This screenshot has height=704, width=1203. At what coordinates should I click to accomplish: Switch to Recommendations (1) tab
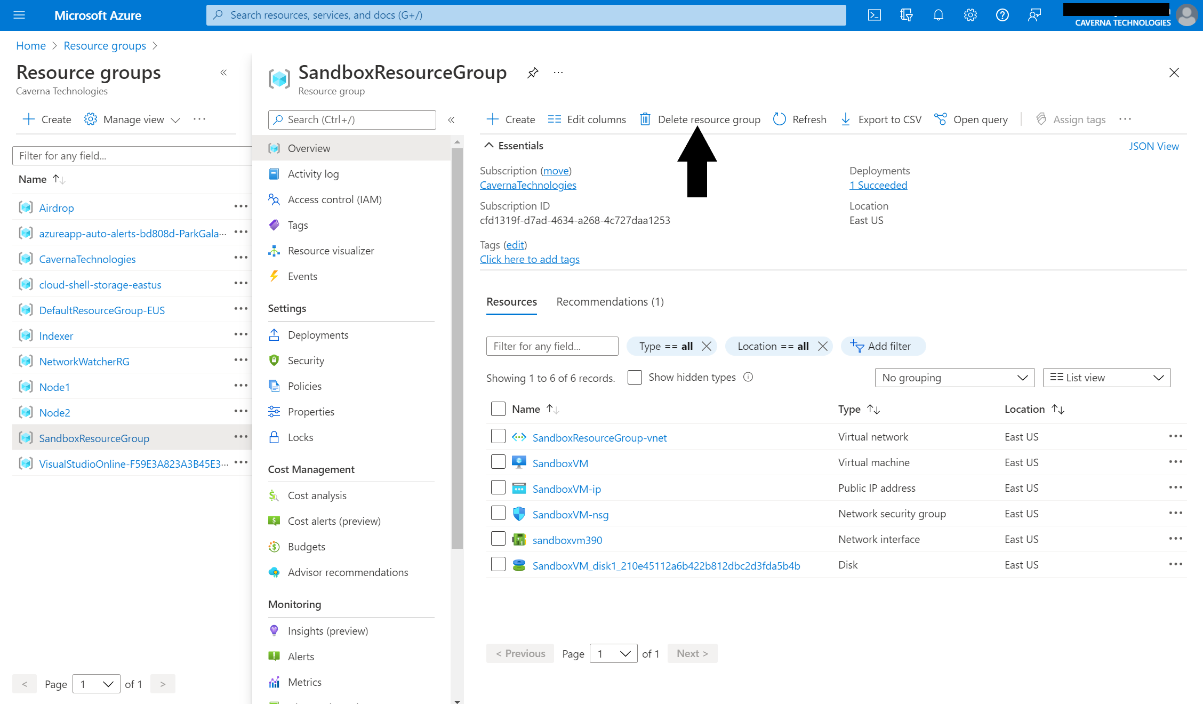pyautogui.click(x=610, y=302)
